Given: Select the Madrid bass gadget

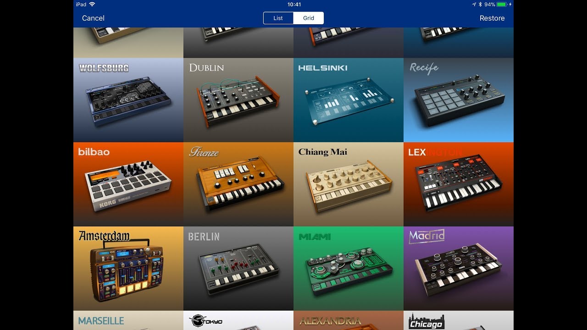Looking at the screenshot, I should [x=459, y=269].
